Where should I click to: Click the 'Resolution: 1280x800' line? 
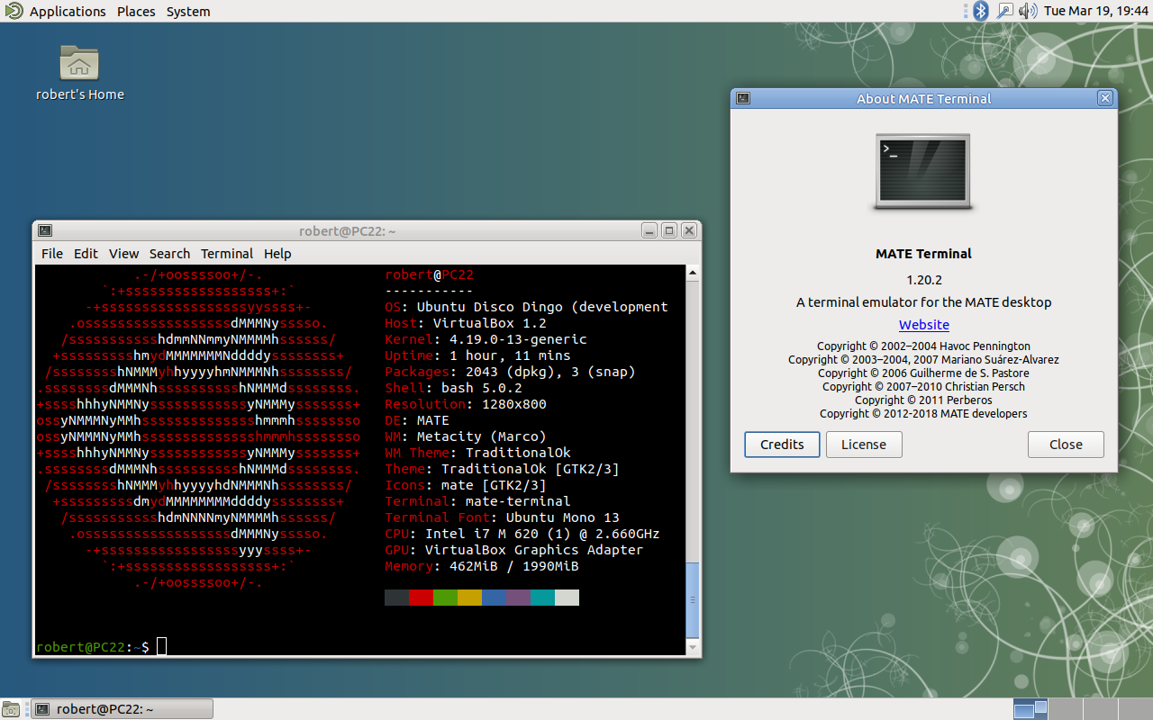(466, 404)
